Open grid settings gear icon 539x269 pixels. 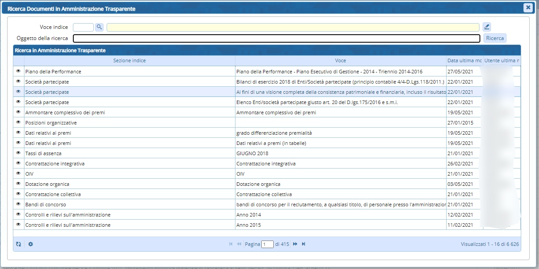[31, 244]
